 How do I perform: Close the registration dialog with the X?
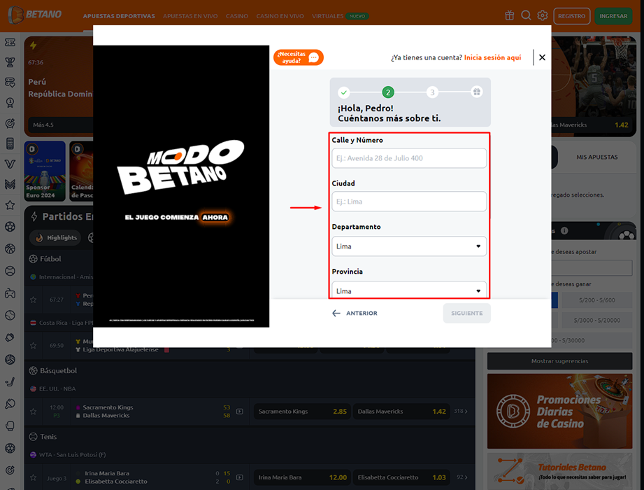pos(542,57)
